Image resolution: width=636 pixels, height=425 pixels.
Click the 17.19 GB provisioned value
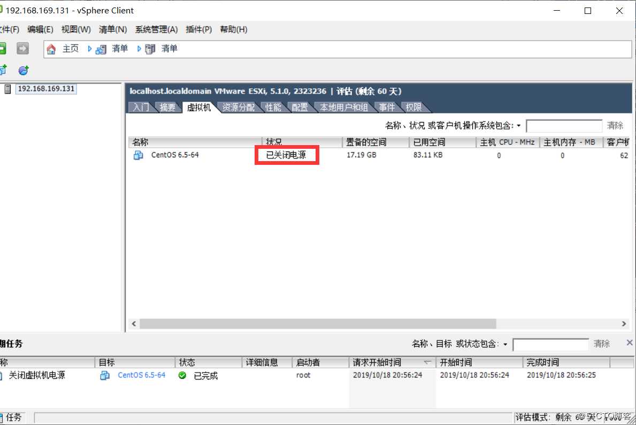(361, 155)
